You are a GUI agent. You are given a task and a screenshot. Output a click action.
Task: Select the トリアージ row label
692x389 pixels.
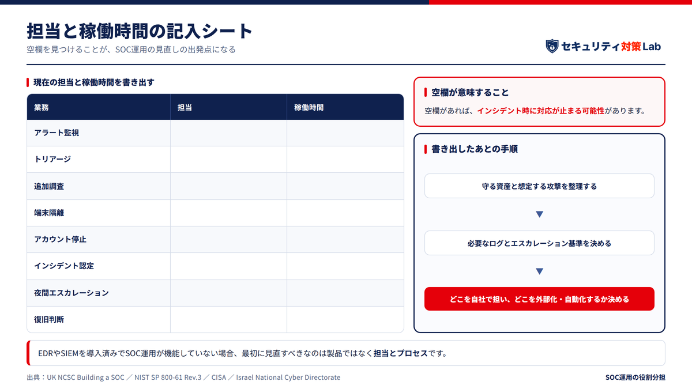(52, 159)
